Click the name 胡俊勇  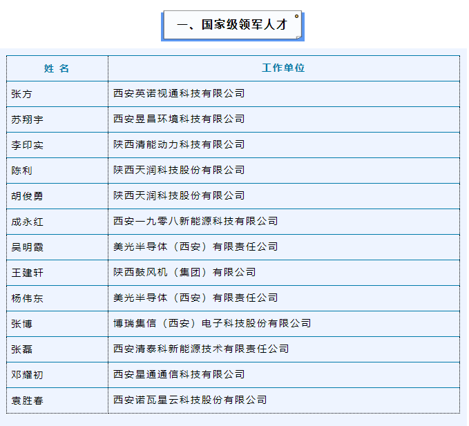click(x=27, y=196)
